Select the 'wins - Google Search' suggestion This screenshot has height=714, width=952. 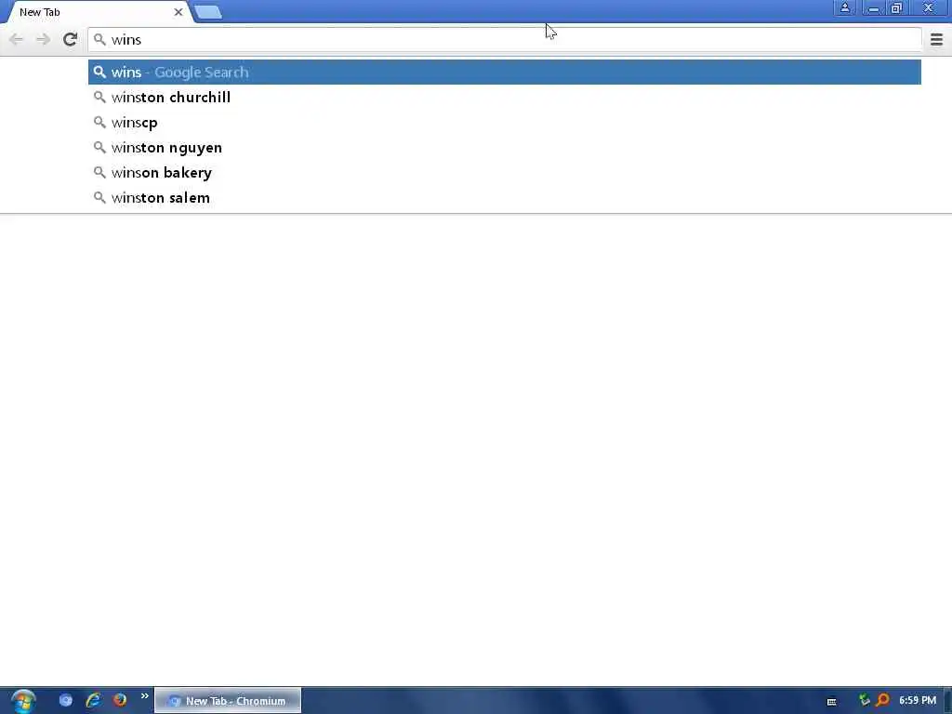(x=505, y=73)
